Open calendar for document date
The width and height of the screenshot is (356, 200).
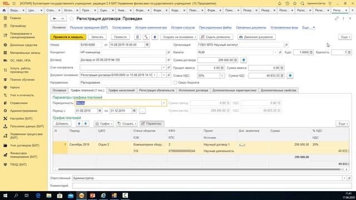pos(147,45)
